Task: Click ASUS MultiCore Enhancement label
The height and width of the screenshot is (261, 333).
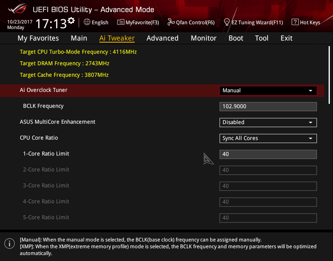Action: click(58, 122)
